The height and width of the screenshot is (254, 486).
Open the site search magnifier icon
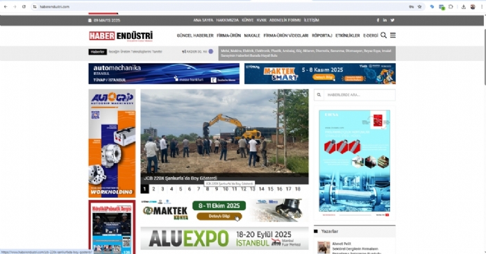pyautogui.click(x=383, y=35)
